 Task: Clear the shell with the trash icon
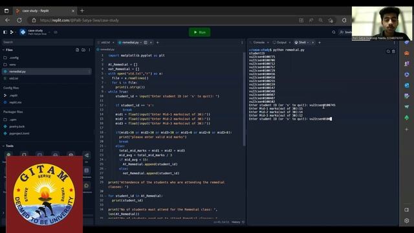pyautogui.click(x=393, y=52)
